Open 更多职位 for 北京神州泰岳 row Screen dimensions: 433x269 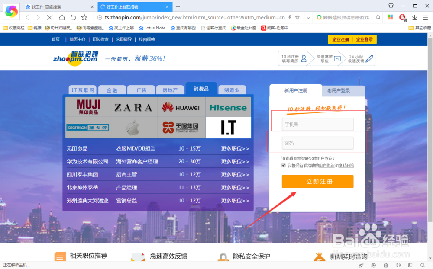point(235,188)
